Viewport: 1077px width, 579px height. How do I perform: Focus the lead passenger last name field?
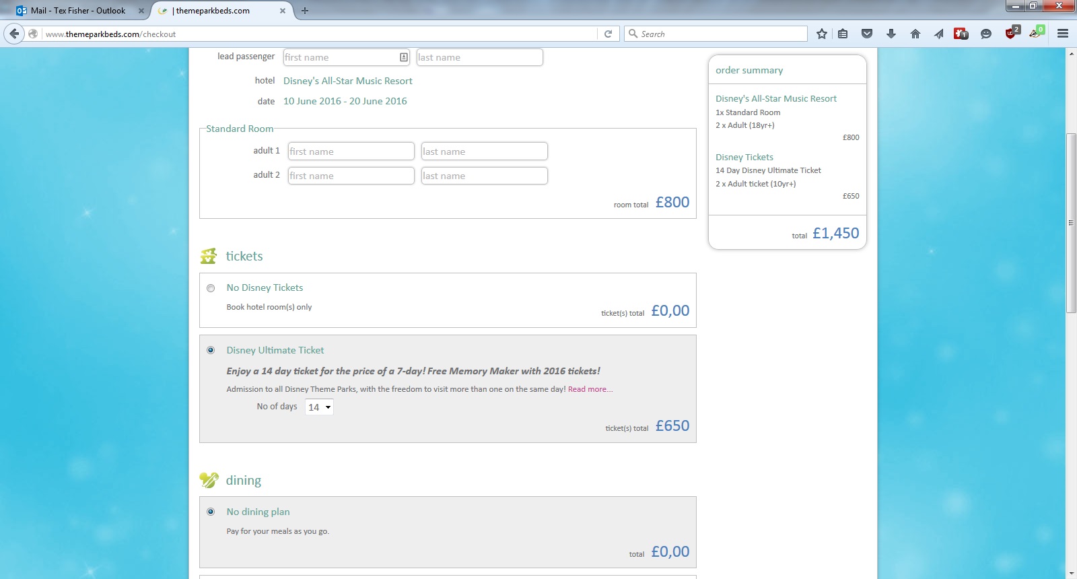pyautogui.click(x=479, y=57)
